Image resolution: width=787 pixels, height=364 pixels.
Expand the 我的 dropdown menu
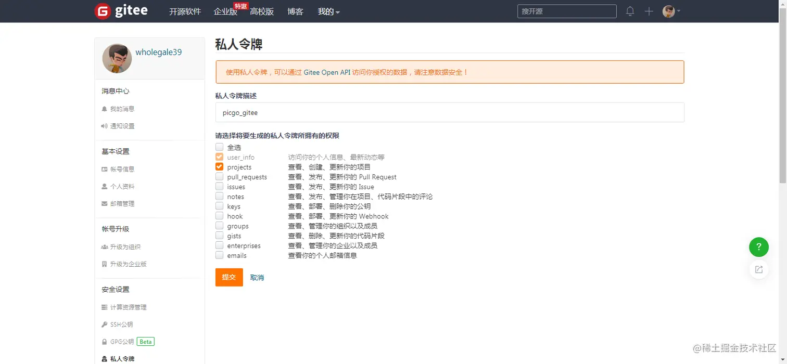tap(328, 11)
